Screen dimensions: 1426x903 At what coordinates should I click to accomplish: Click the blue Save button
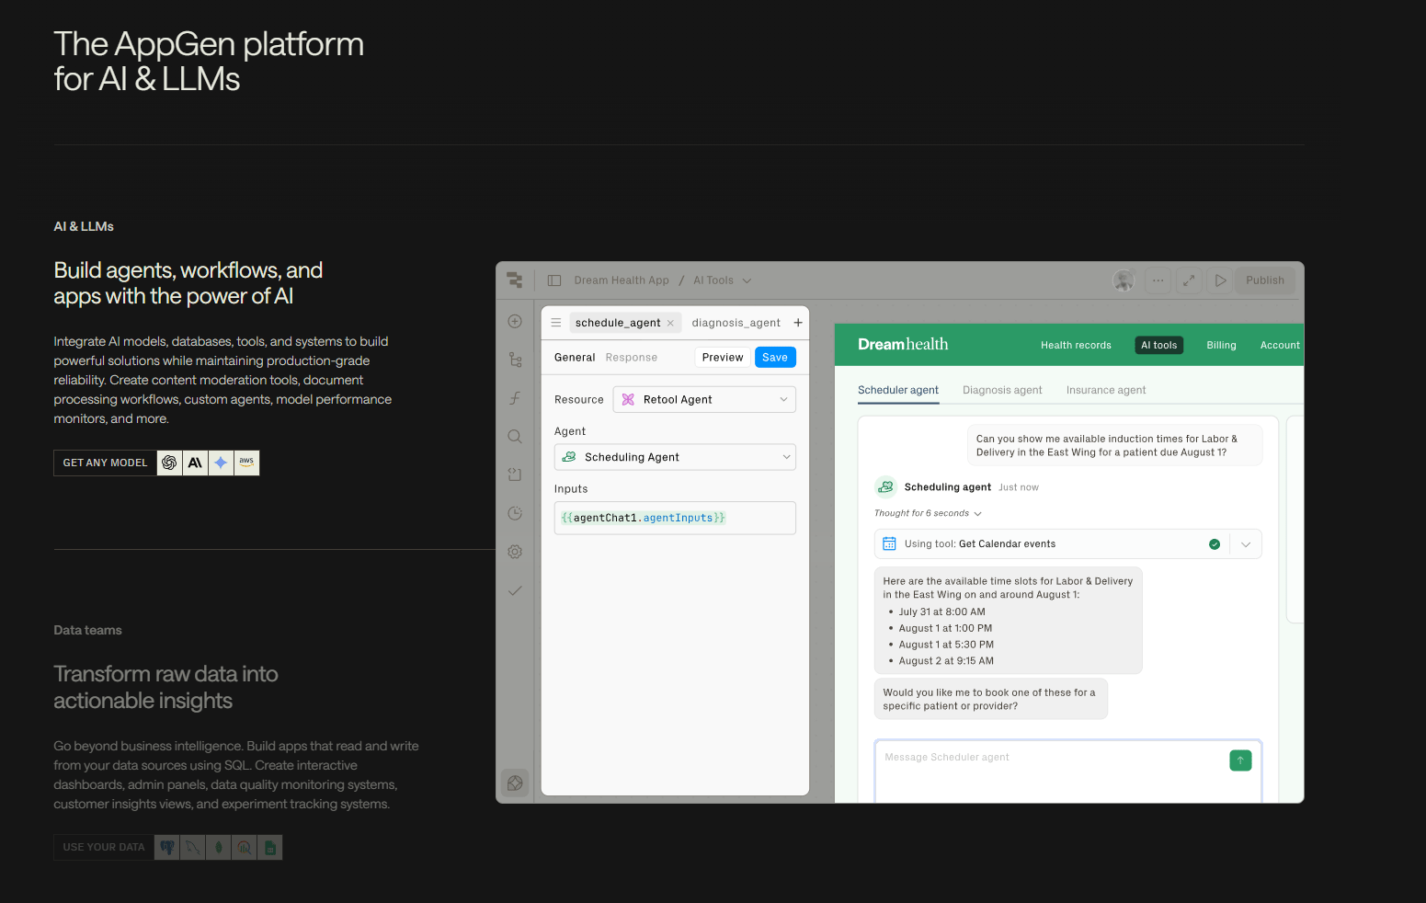tap(775, 358)
